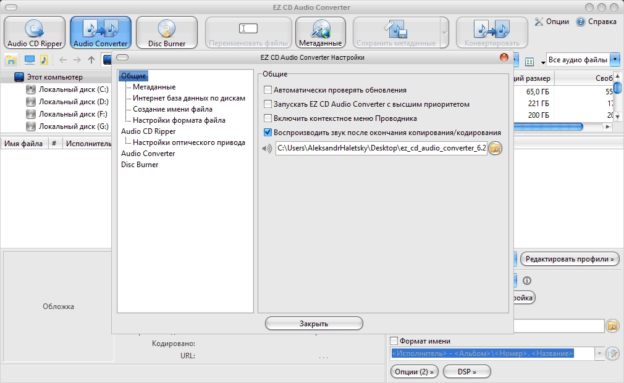Expand the Сохранить метаданные dropdown arrow

pos(444,33)
